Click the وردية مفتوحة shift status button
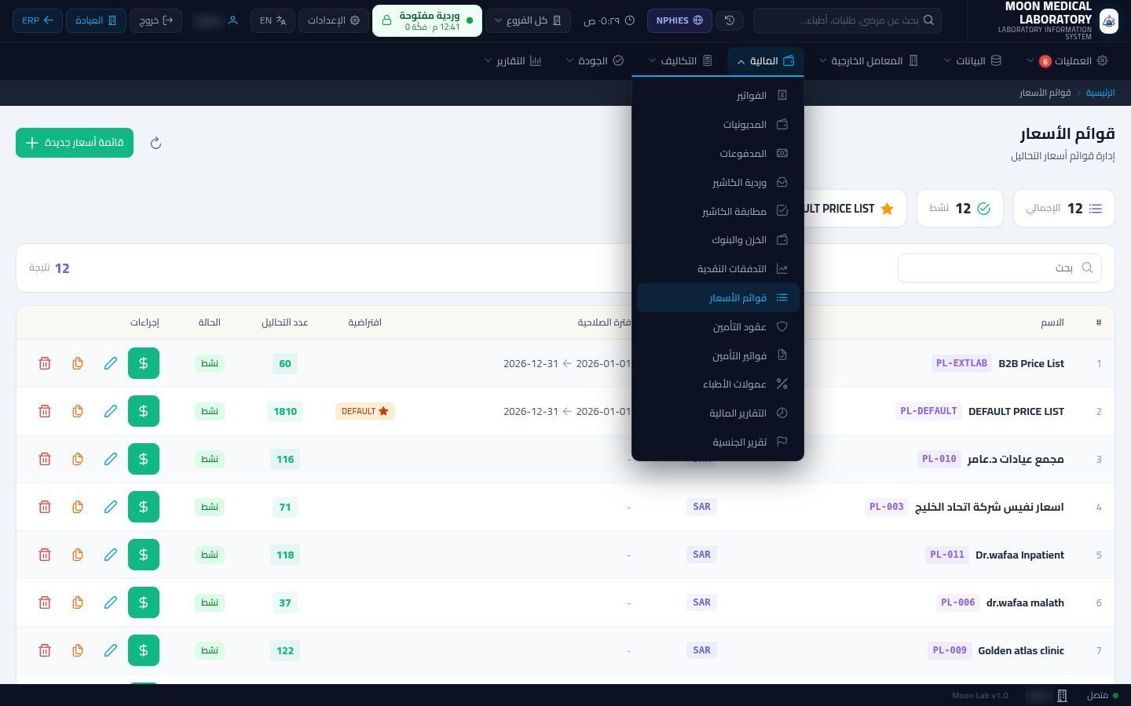The height and width of the screenshot is (706, 1131). point(427,20)
